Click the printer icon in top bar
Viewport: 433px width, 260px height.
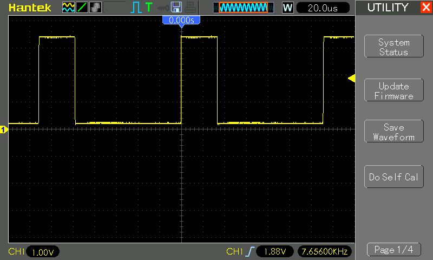coord(189,8)
